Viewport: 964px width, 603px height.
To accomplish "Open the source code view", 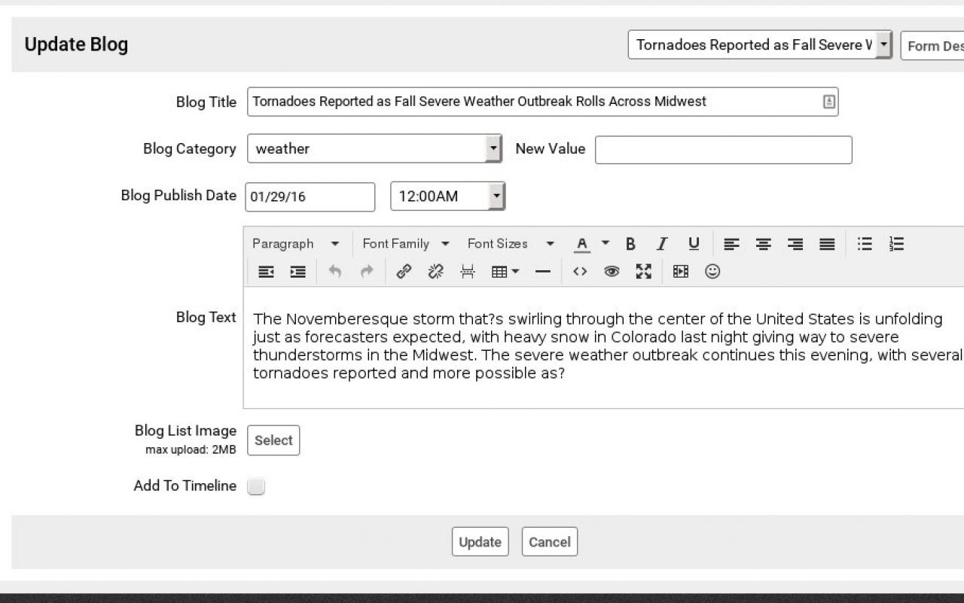I will pyautogui.click(x=580, y=272).
